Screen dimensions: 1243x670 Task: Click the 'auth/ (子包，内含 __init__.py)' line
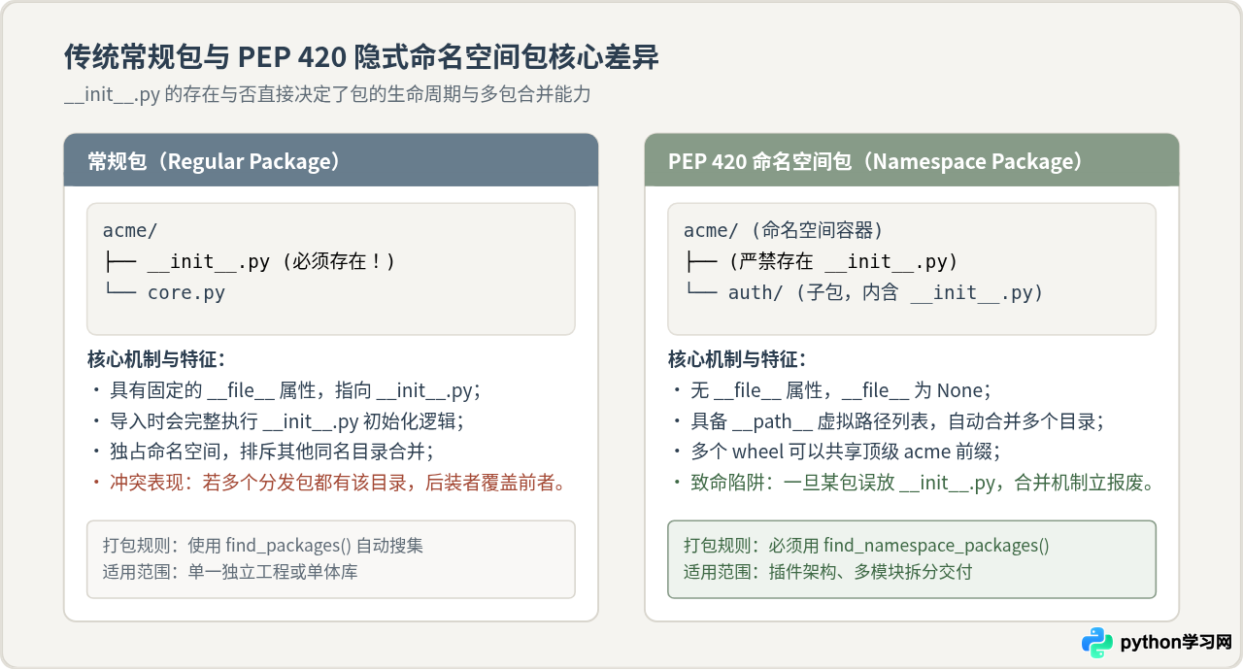(863, 292)
